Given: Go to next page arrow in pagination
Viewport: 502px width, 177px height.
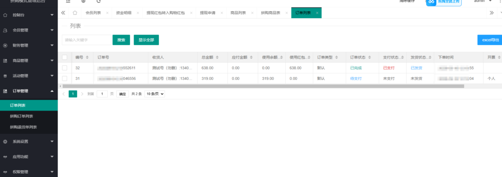Looking at the screenshot, I should click(x=82, y=94).
